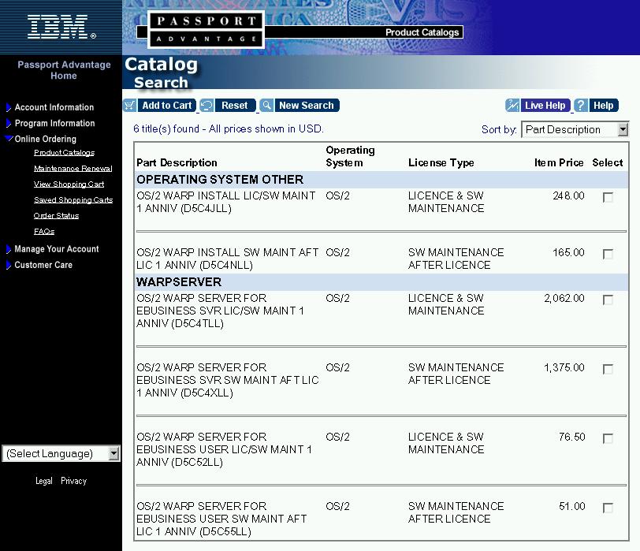The image size is (640, 551).
Task: Click the part description ending D5C4XLL
Action: [x=227, y=380]
